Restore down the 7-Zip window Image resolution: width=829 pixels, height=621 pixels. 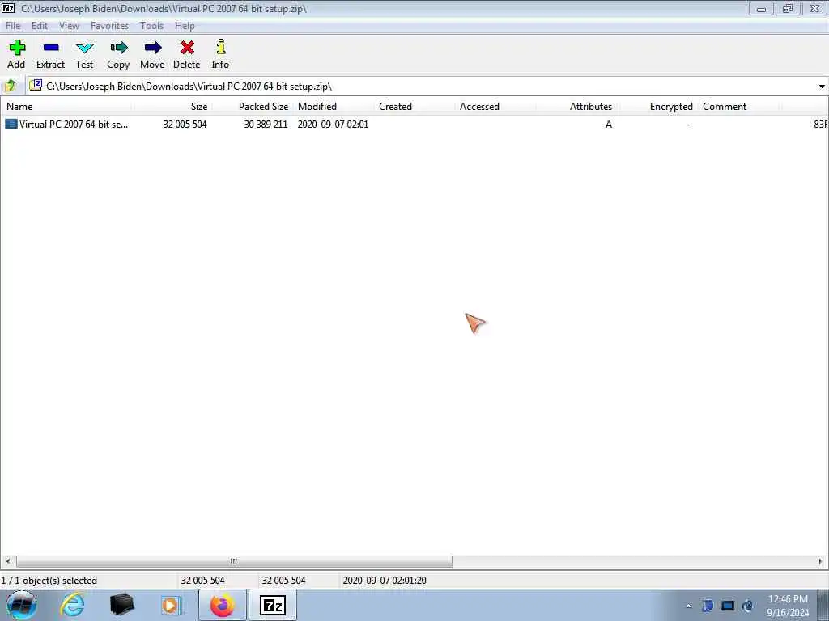tap(788, 8)
